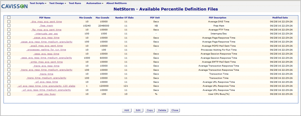
Task: Click the Copy button
Action: coord(150,110)
